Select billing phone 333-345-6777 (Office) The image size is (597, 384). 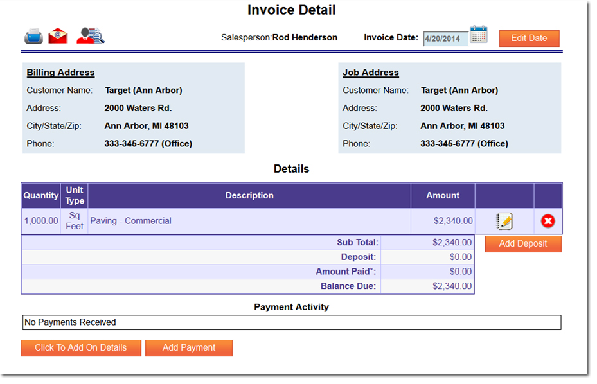[x=148, y=144]
